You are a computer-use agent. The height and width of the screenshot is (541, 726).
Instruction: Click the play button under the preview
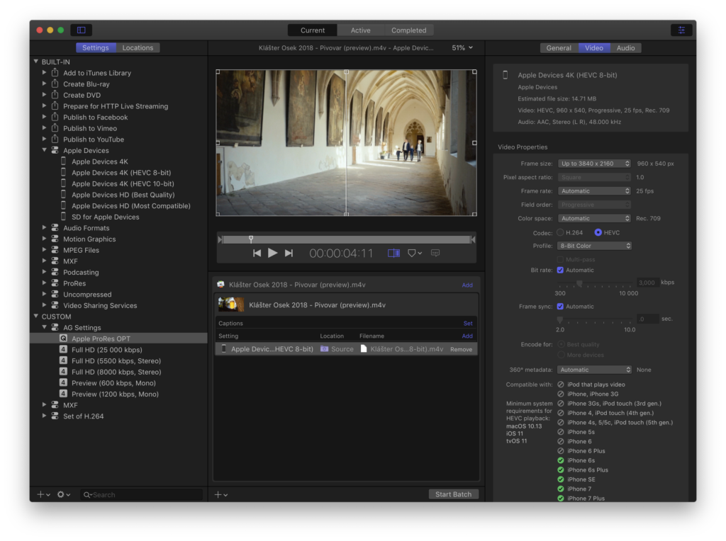(273, 253)
